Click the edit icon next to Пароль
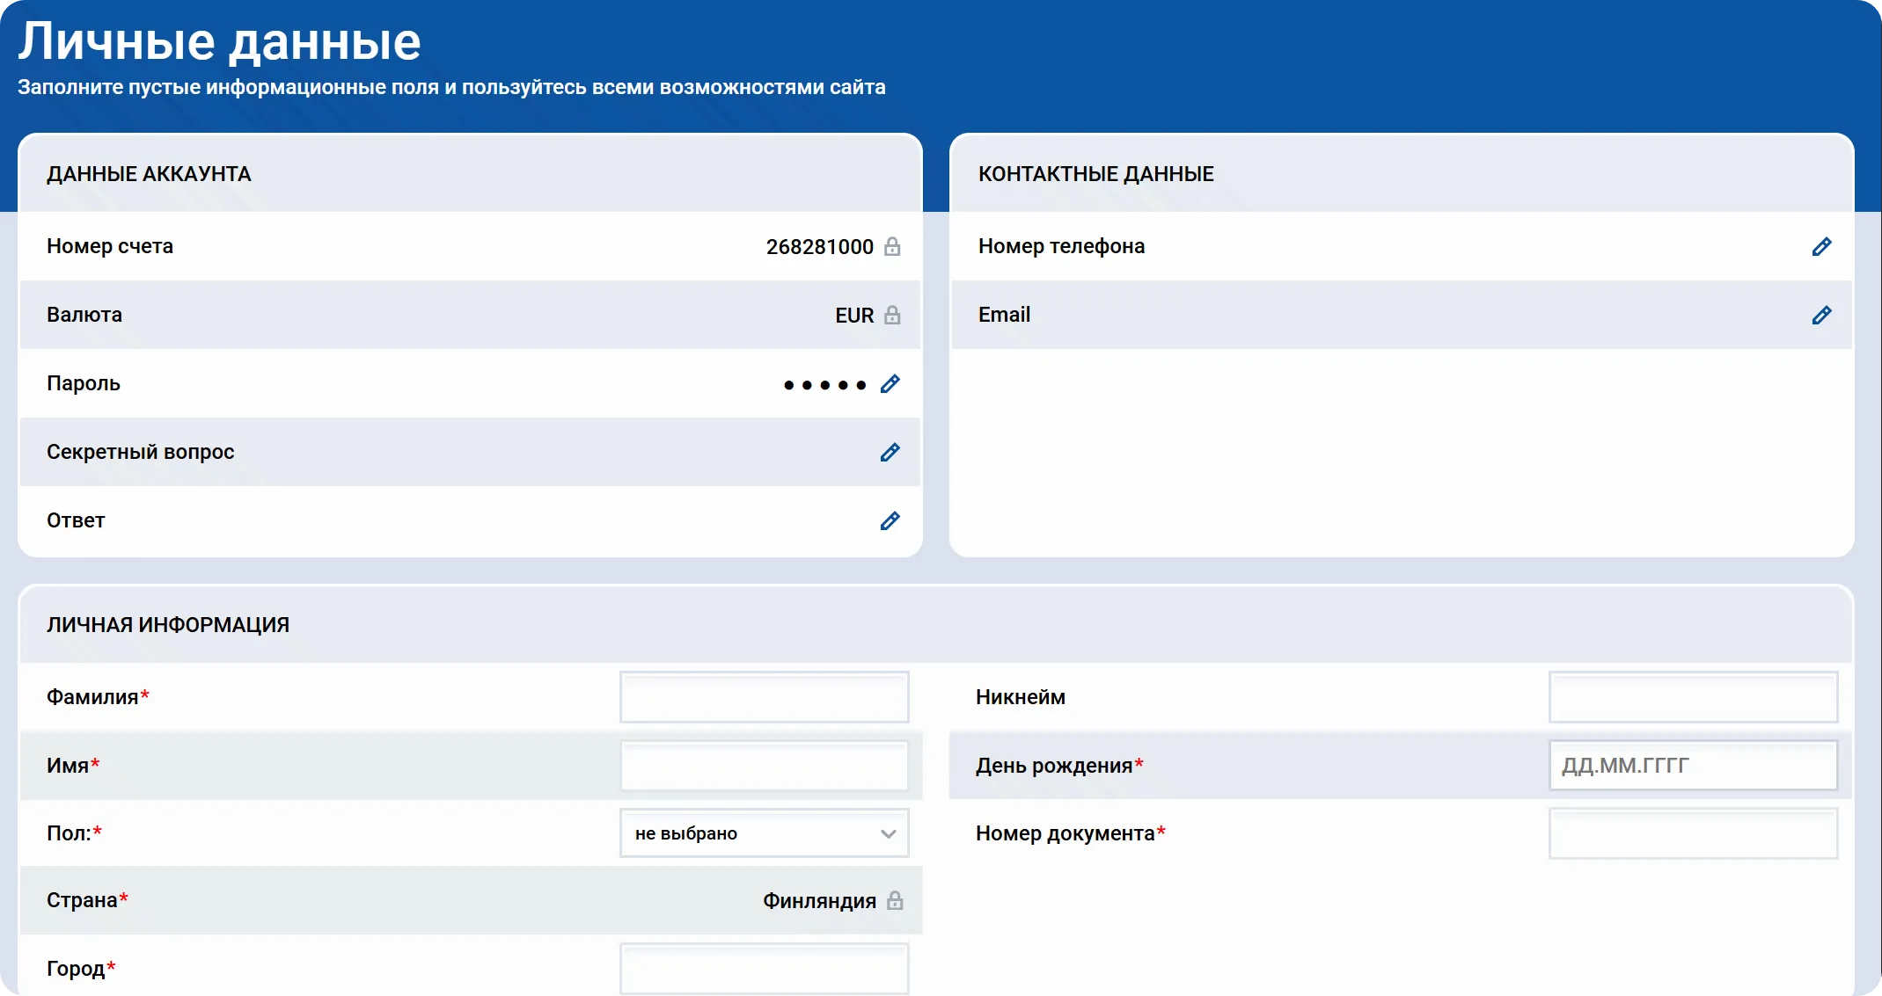 890,384
